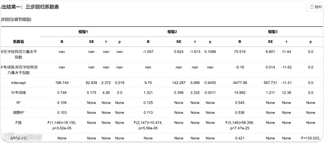
Task: Select the value 0.396 cell
Action: click(179, 93)
